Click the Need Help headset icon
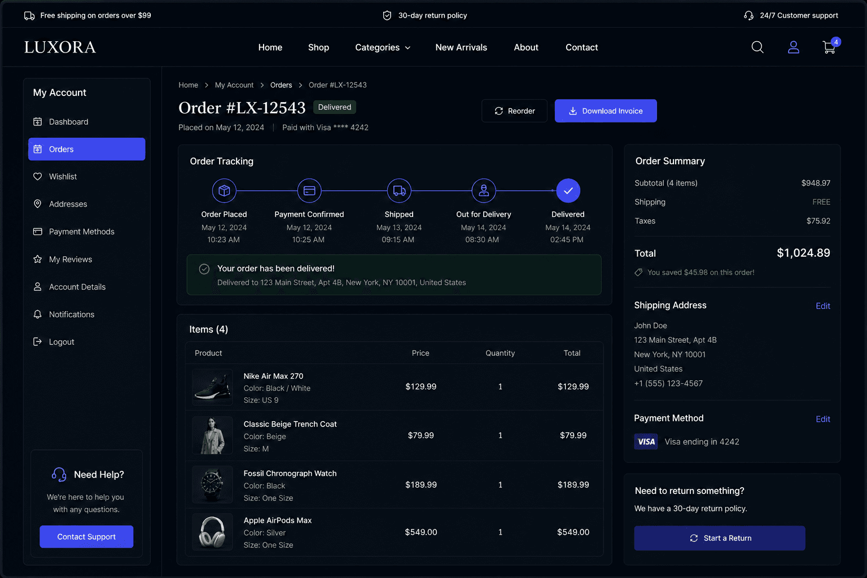Viewport: 867px width, 578px height. (x=59, y=475)
